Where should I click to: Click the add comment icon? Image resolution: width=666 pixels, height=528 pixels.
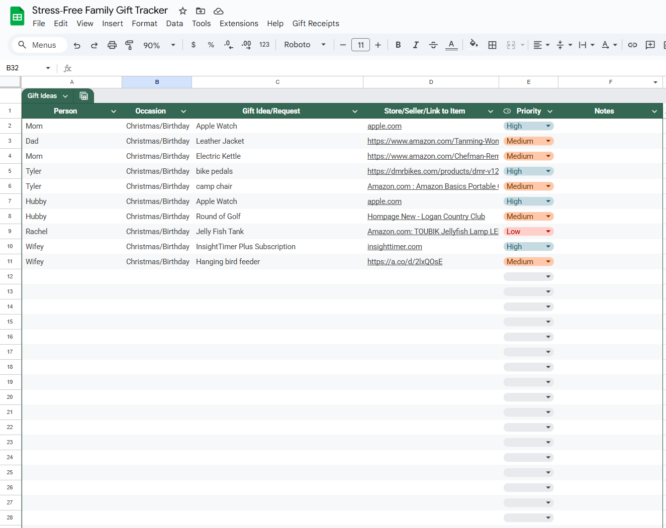click(650, 45)
